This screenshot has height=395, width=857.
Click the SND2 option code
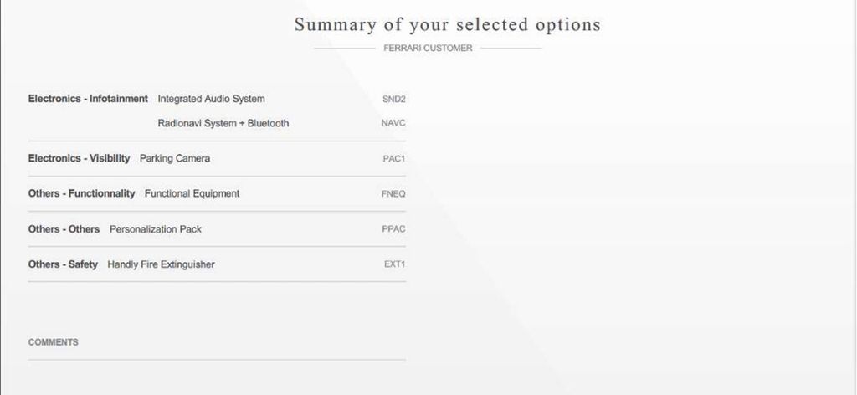pos(393,99)
